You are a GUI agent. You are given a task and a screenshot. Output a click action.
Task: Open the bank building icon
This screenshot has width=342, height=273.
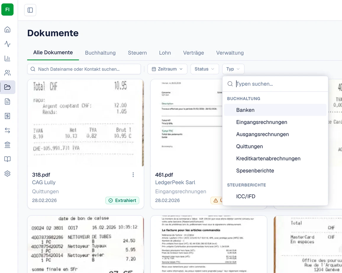[x=7, y=145]
